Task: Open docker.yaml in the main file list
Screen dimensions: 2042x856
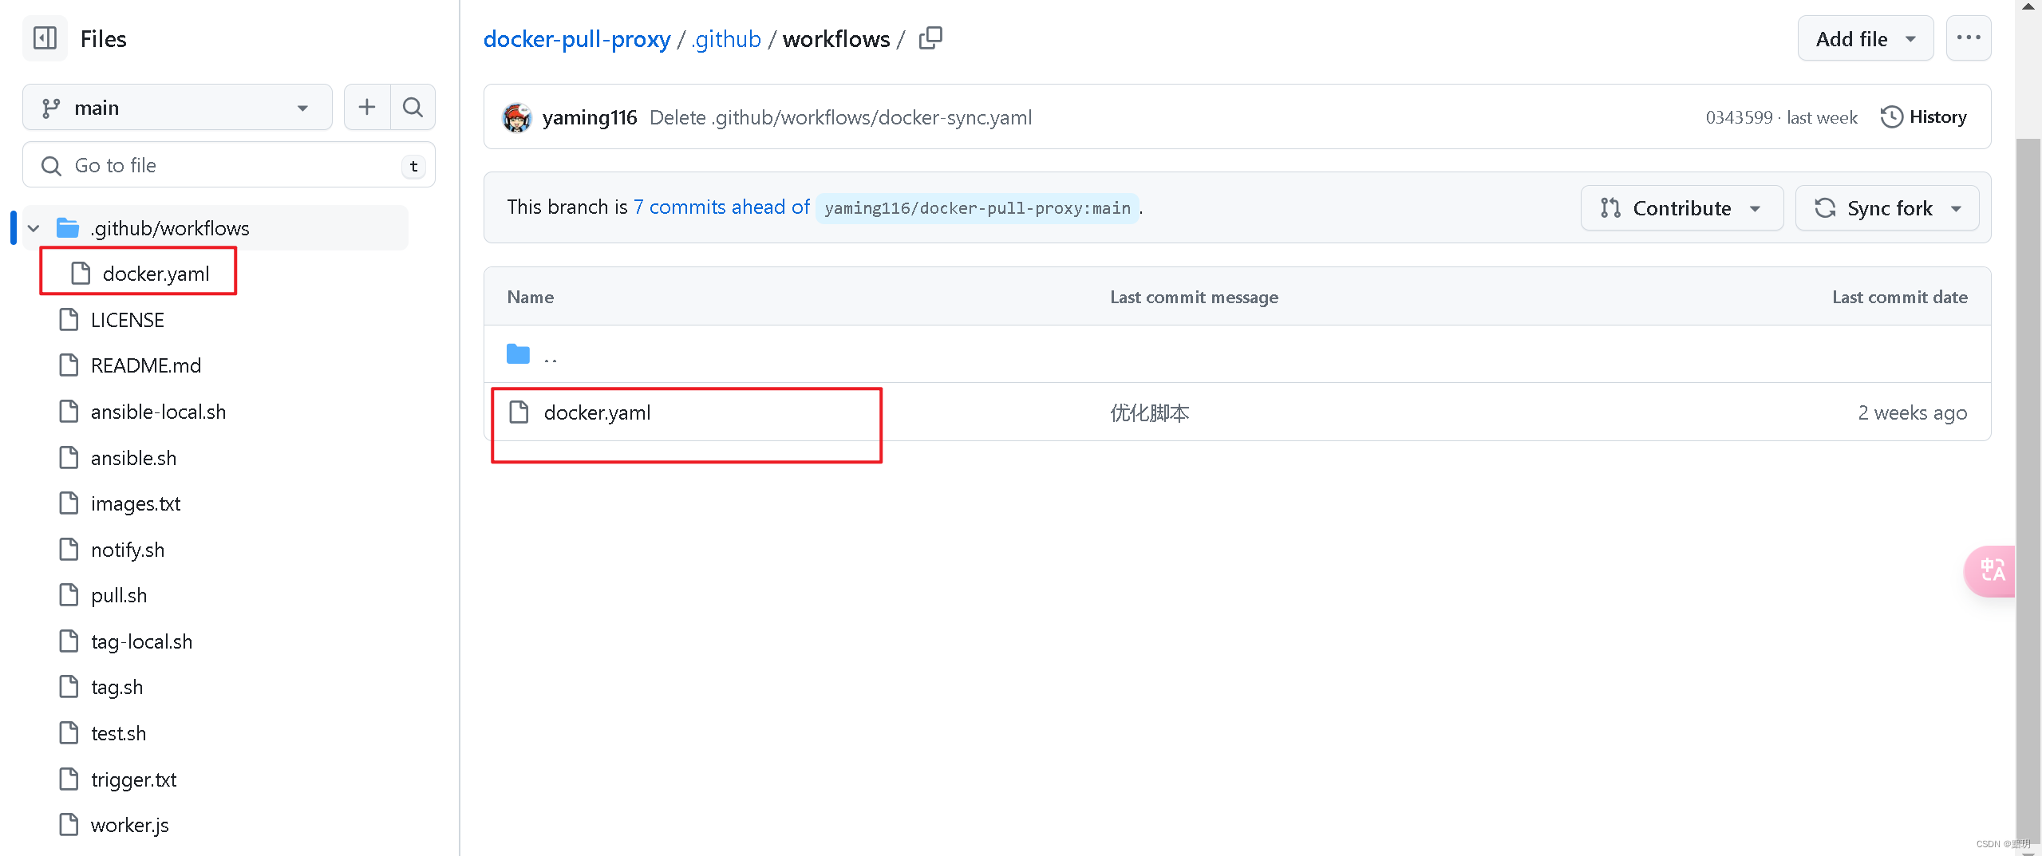Action: coord(597,412)
